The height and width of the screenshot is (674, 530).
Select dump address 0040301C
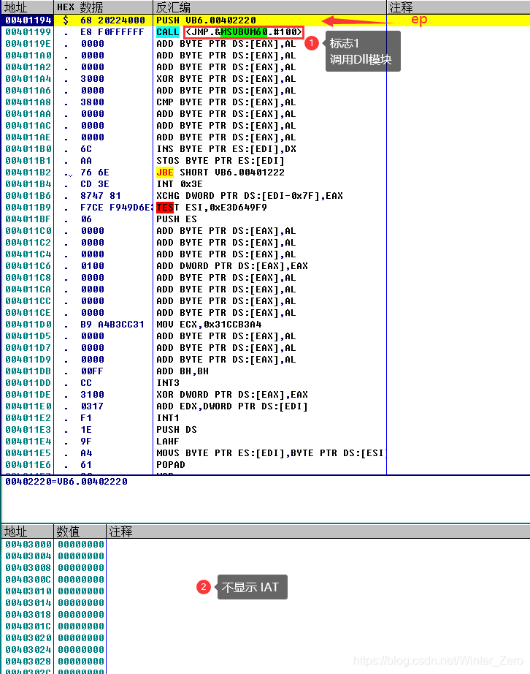tap(28, 626)
